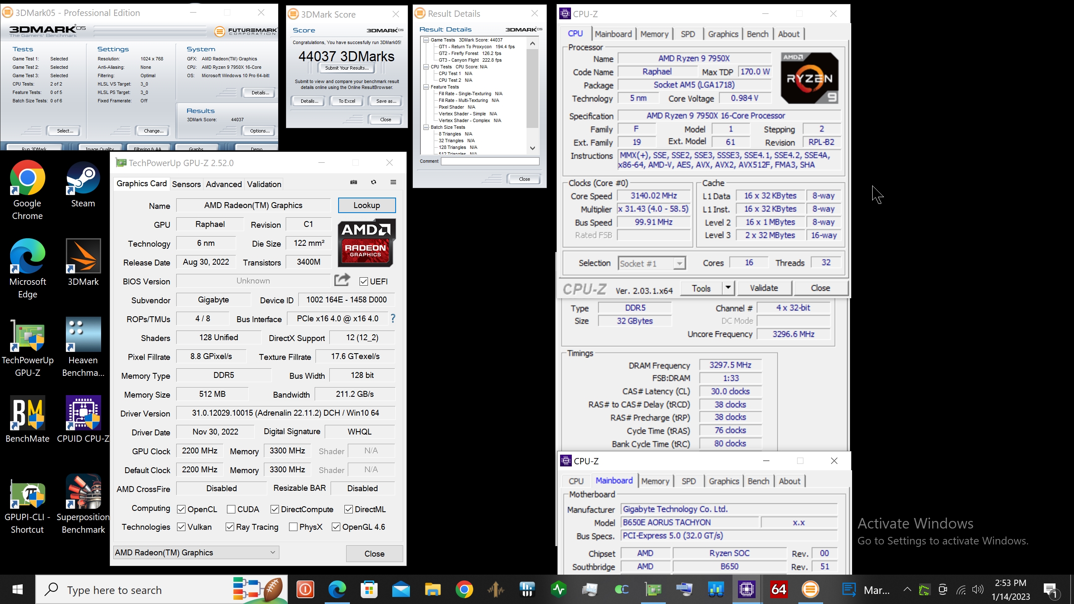Toggle the Ray Tracing checkbox

230,527
